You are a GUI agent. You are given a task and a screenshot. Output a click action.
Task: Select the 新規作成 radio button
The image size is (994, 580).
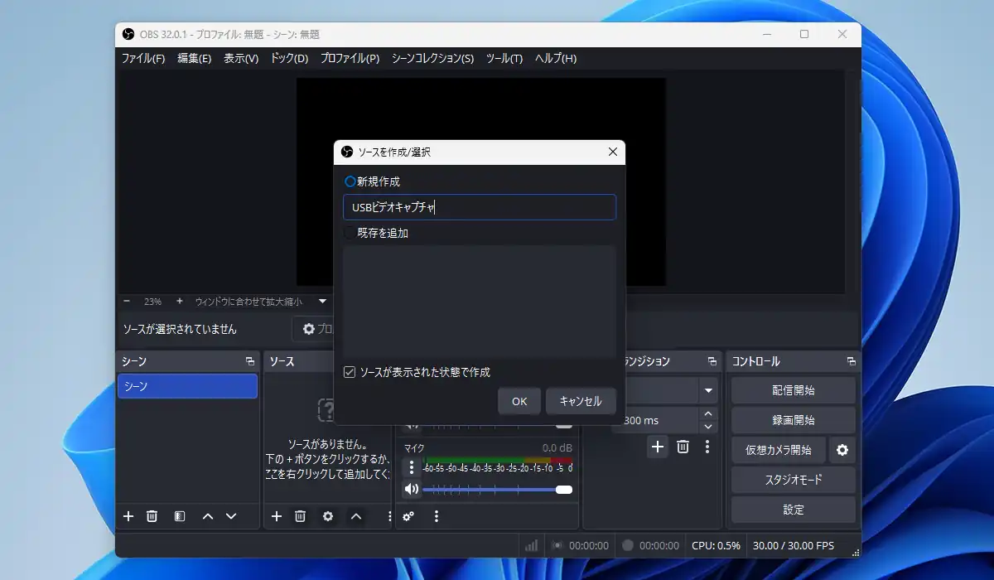coord(350,181)
